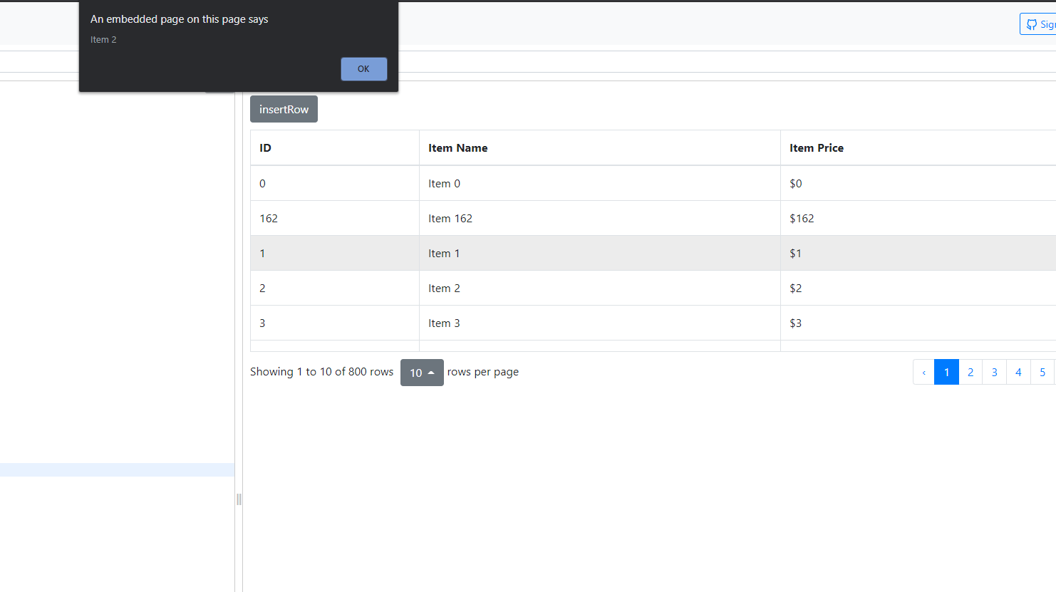Sort the table by Item Name
Image resolution: width=1056 pixels, height=592 pixels.
pos(458,147)
